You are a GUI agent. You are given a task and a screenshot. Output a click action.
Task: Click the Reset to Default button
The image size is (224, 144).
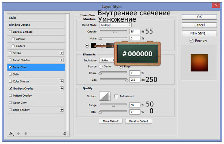139,121
